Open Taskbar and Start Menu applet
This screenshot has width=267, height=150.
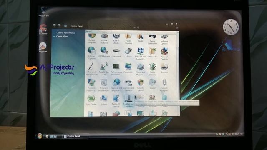click(128, 101)
